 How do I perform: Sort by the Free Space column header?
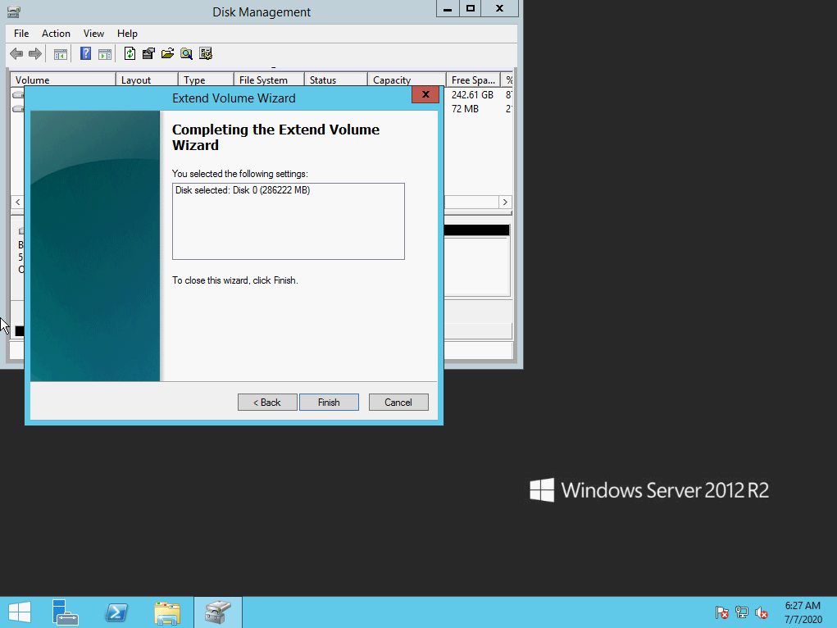coord(474,80)
